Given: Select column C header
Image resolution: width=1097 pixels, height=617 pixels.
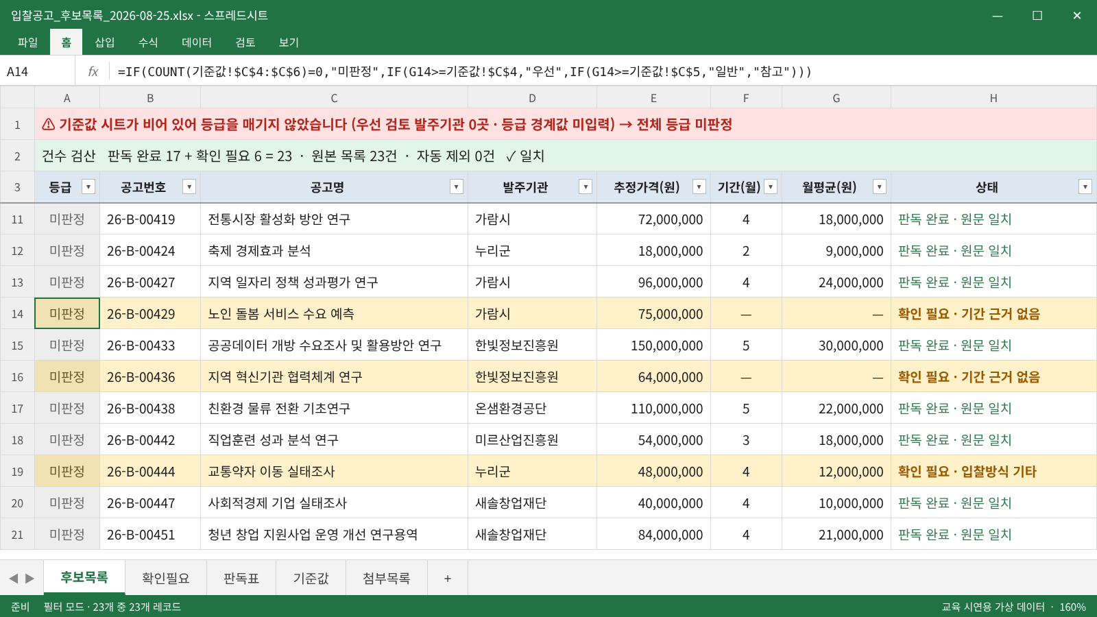Looking at the screenshot, I should point(334,98).
